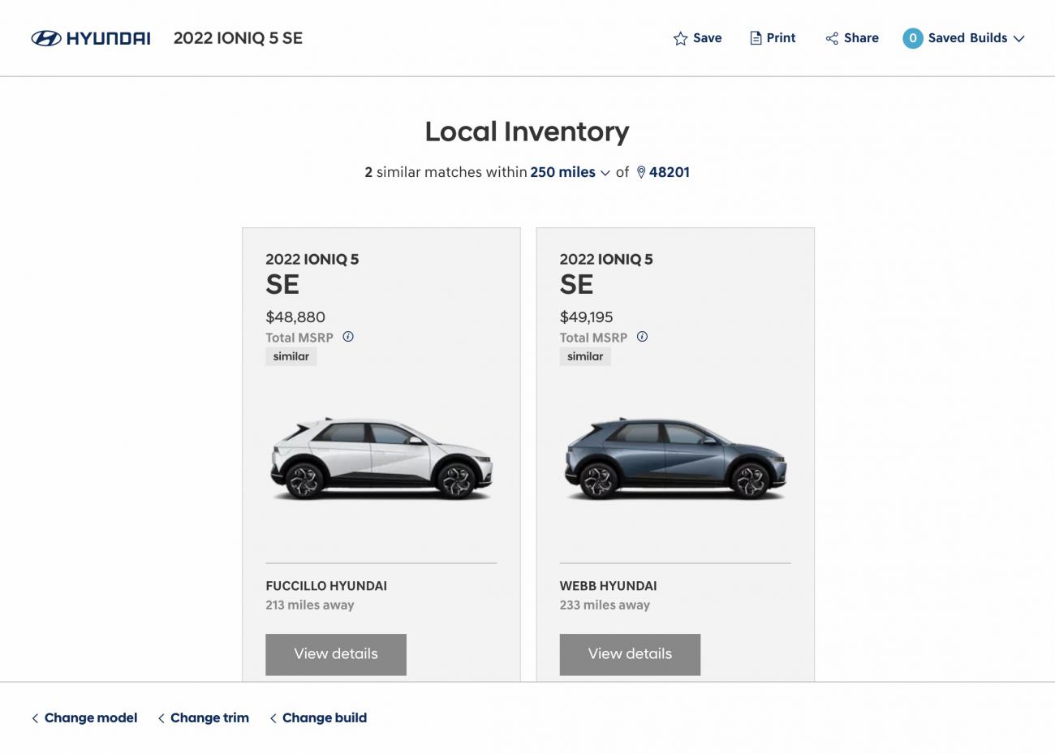This screenshot has width=1055, height=754.
Task: Click the Hyundai logo
Action: pos(90,38)
